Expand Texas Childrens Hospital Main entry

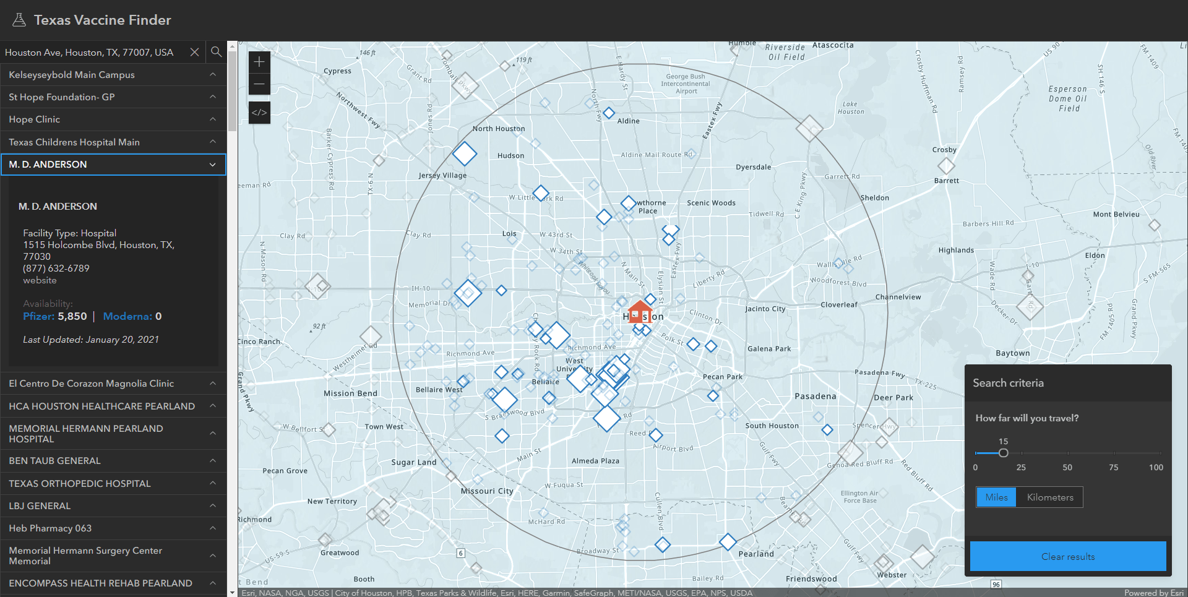point(113,142)
